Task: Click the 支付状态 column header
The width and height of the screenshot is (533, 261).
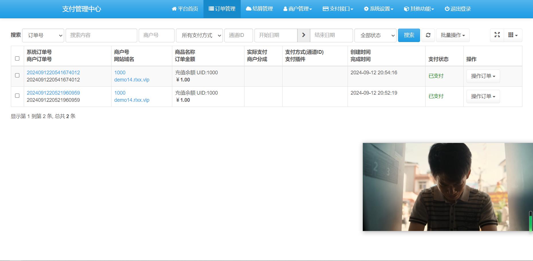Action: click(x=438, y=59)
